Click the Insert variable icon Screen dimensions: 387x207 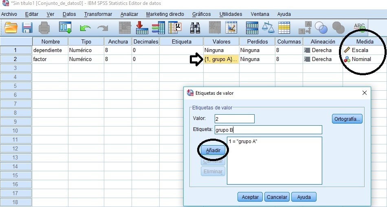click(231, 28)
